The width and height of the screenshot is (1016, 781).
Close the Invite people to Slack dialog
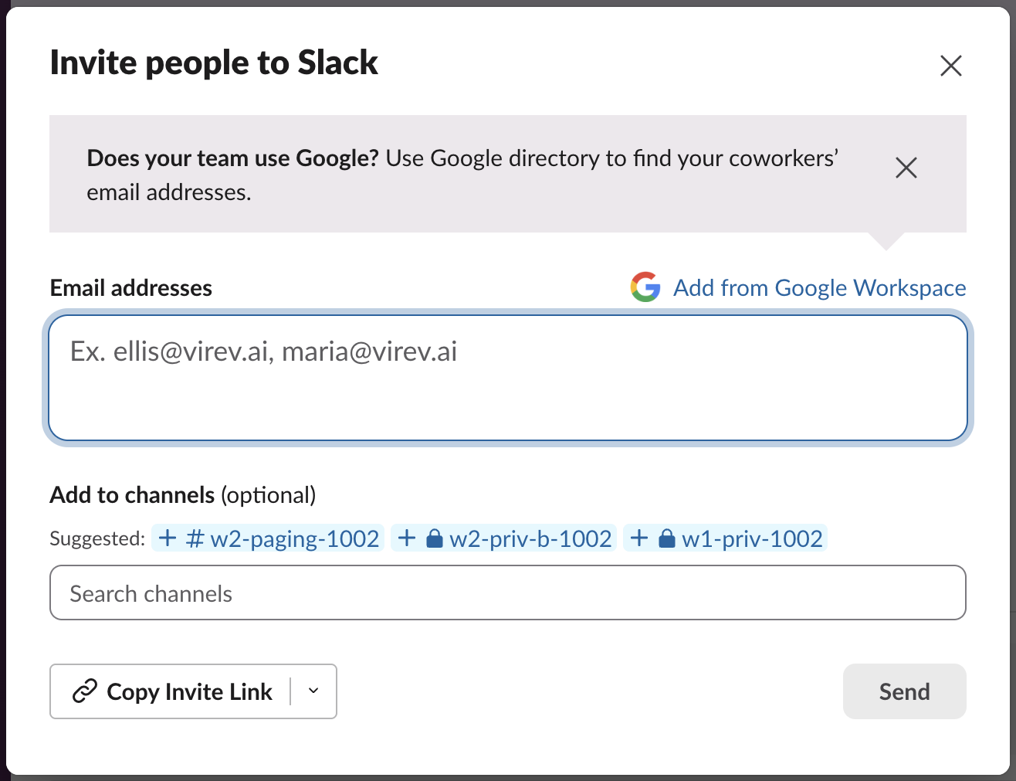(x=950, y=66)
